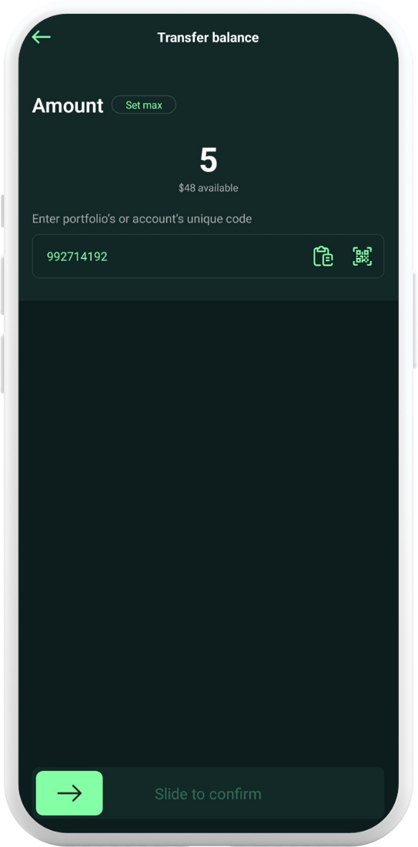The width and height of the screenshot is (418, 847).
Task: Select the amount value 5
Action: click(209, 160)
